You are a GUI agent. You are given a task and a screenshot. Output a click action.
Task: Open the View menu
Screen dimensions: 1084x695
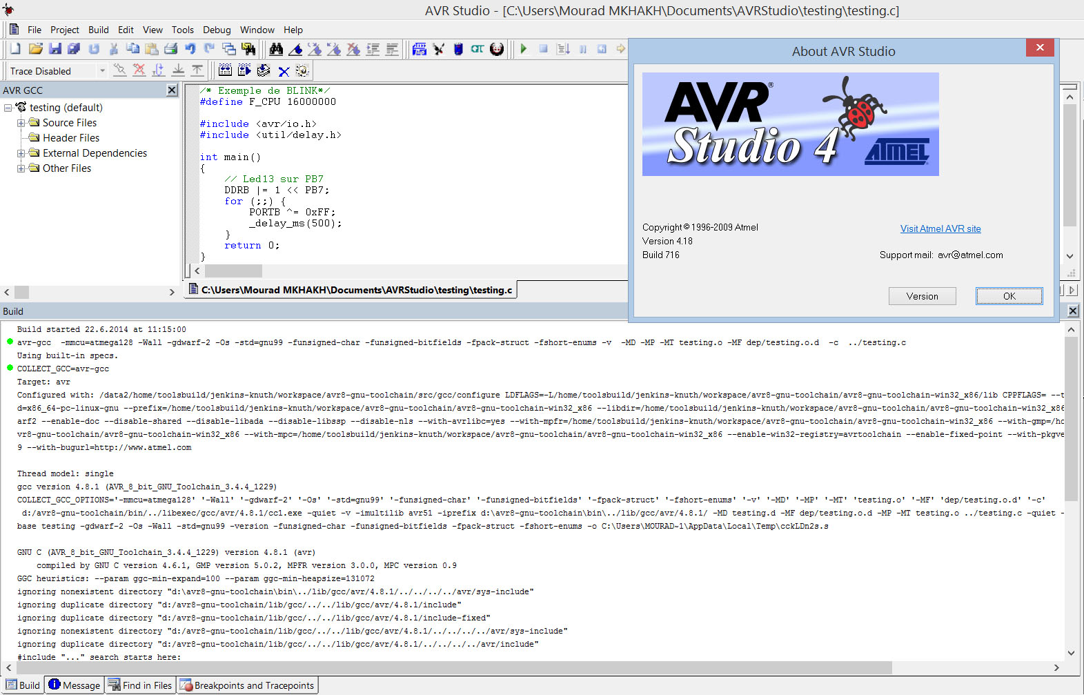pyautogui.click(x=152, y=30)
